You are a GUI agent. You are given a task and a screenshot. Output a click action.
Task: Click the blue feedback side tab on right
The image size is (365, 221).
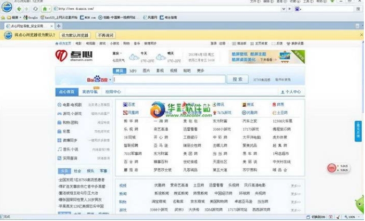point(358,131)
